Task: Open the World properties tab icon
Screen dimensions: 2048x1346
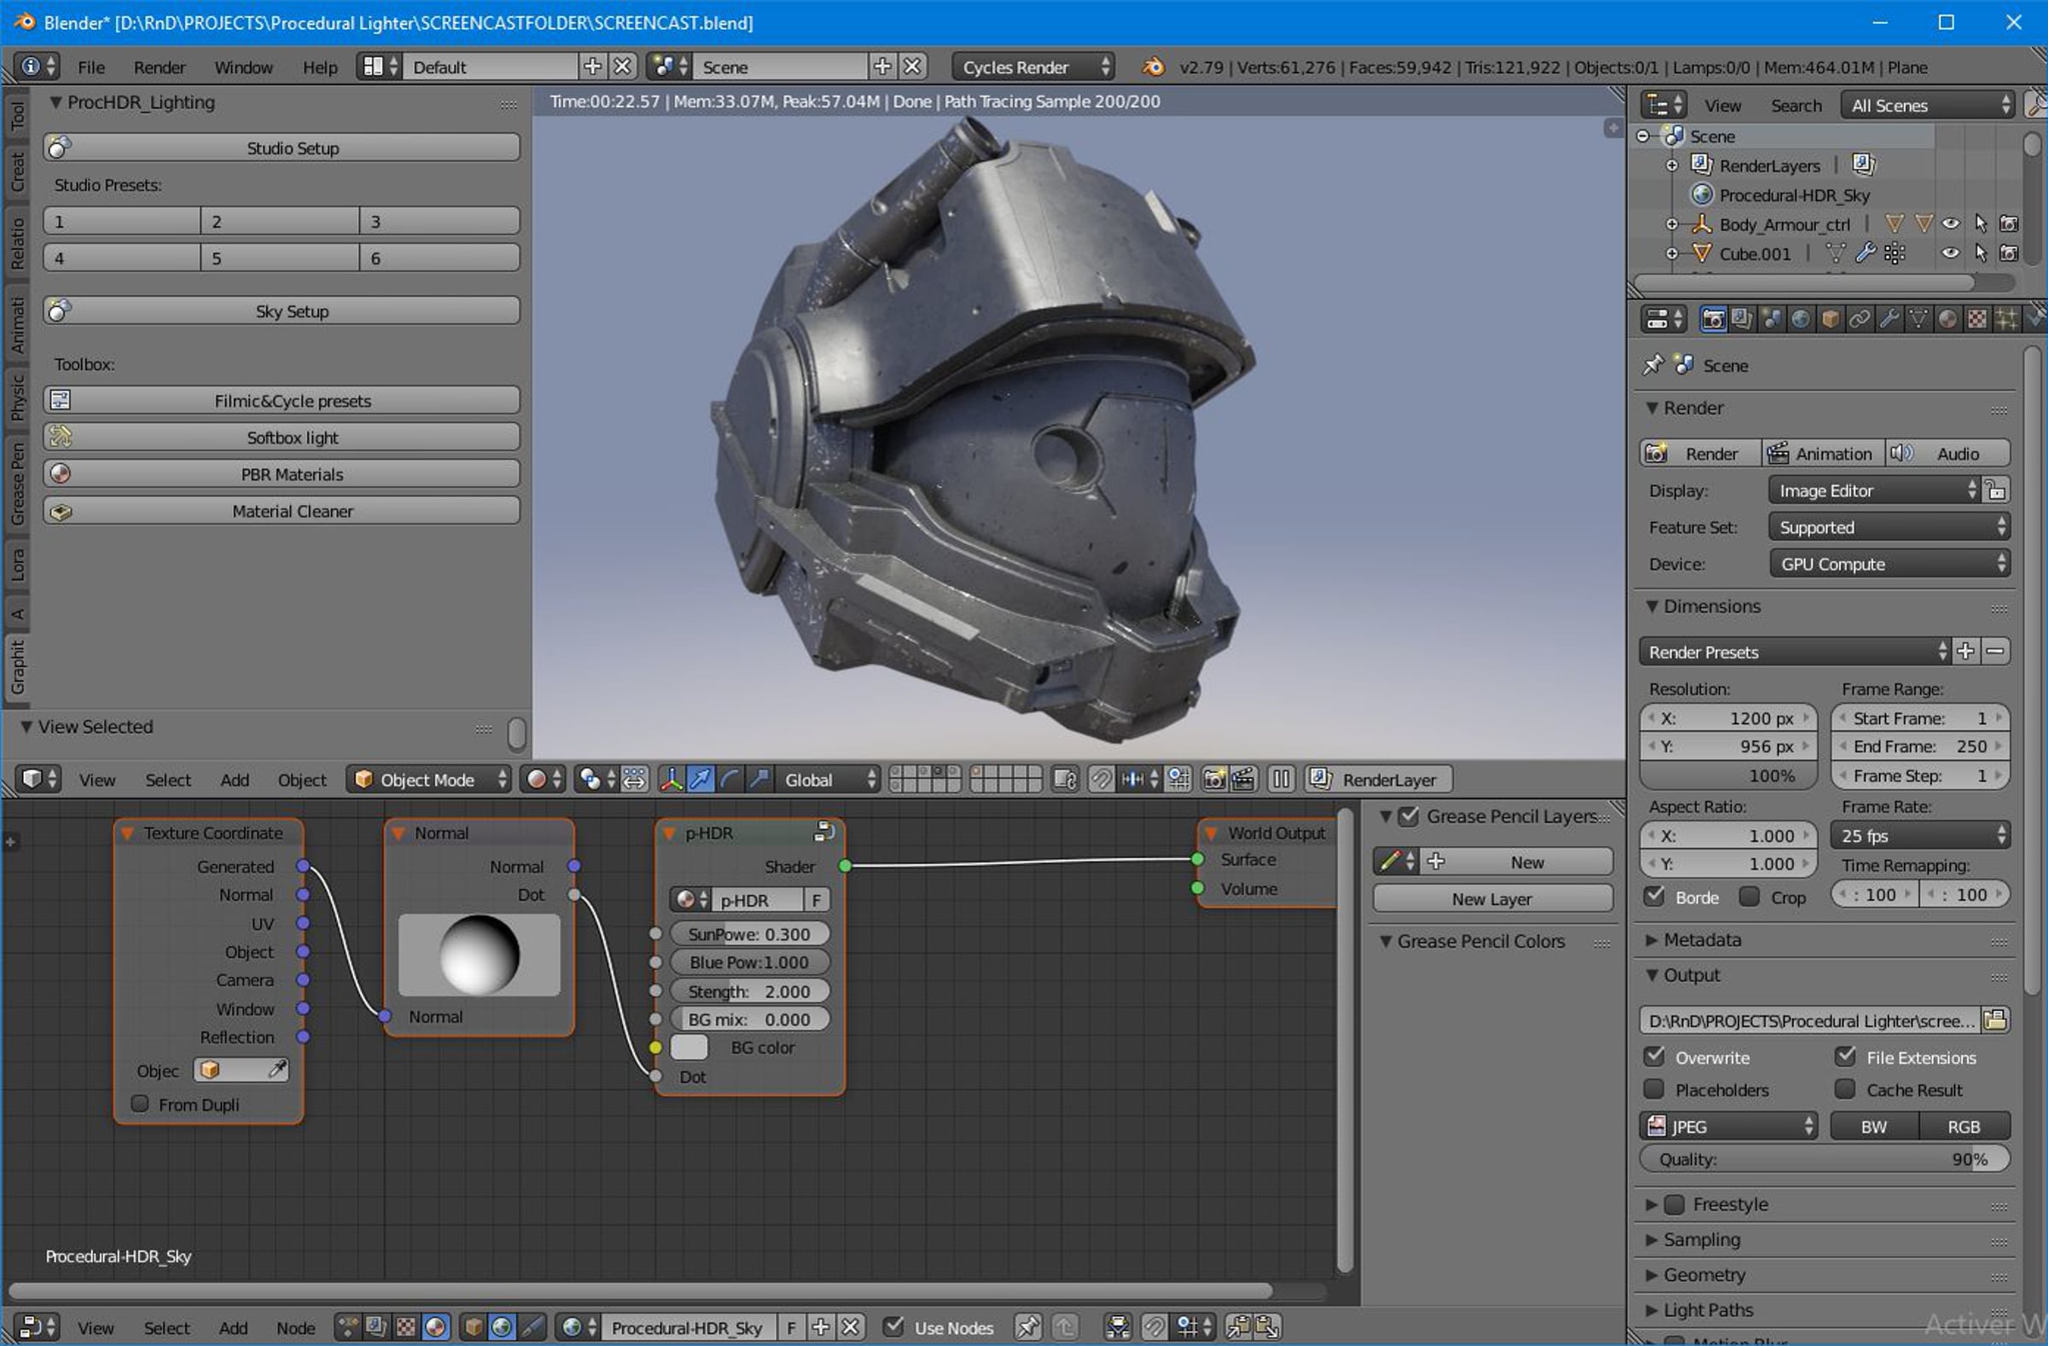Action: pos(1801,319)
